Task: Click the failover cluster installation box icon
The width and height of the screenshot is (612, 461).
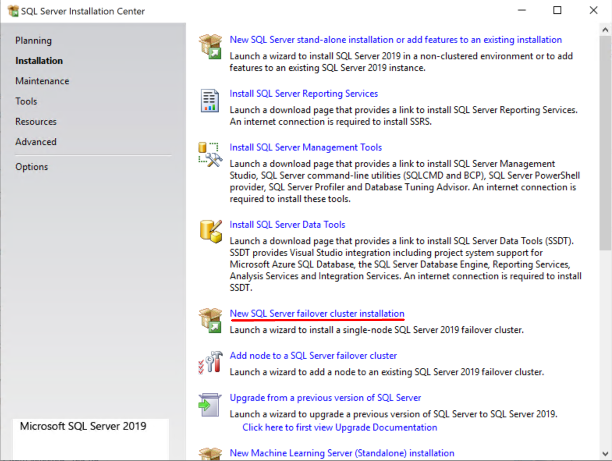Action: coord(210,320)
